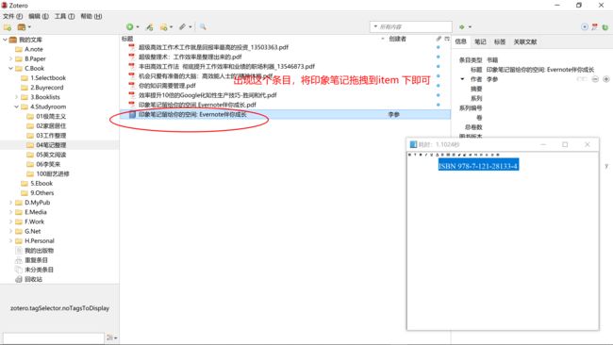This screenshot has width=613, height=345.
Task: Open the 文件(F) menu
Action: [12, 16]
